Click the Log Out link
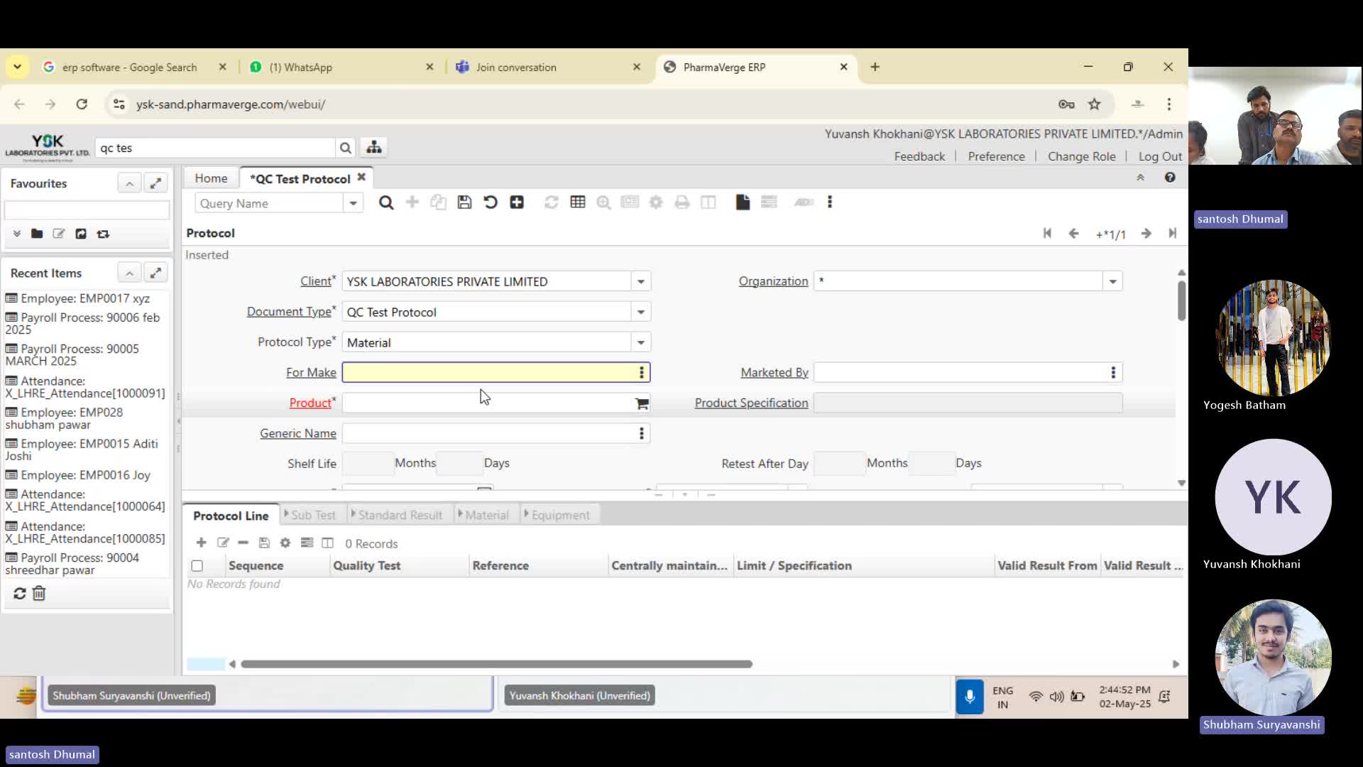The height and width of the screenshot is (767, 1363). pyautogui.click(x=1160, y=156)
